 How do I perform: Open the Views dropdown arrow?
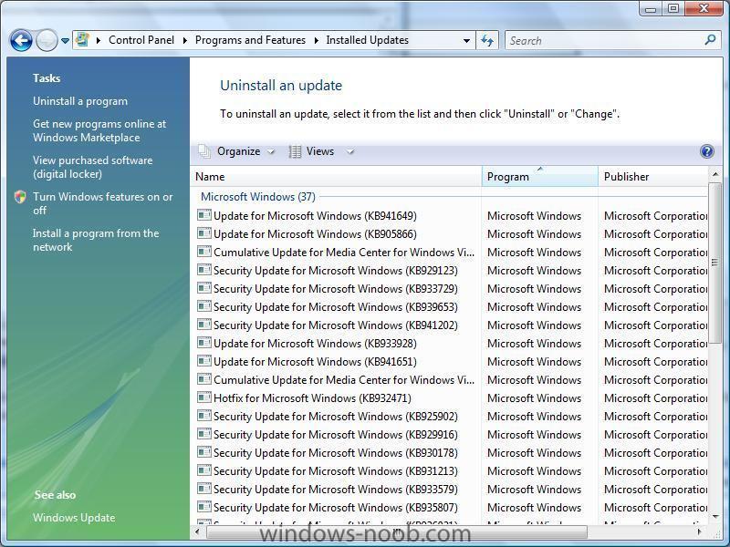pos(350,152)
